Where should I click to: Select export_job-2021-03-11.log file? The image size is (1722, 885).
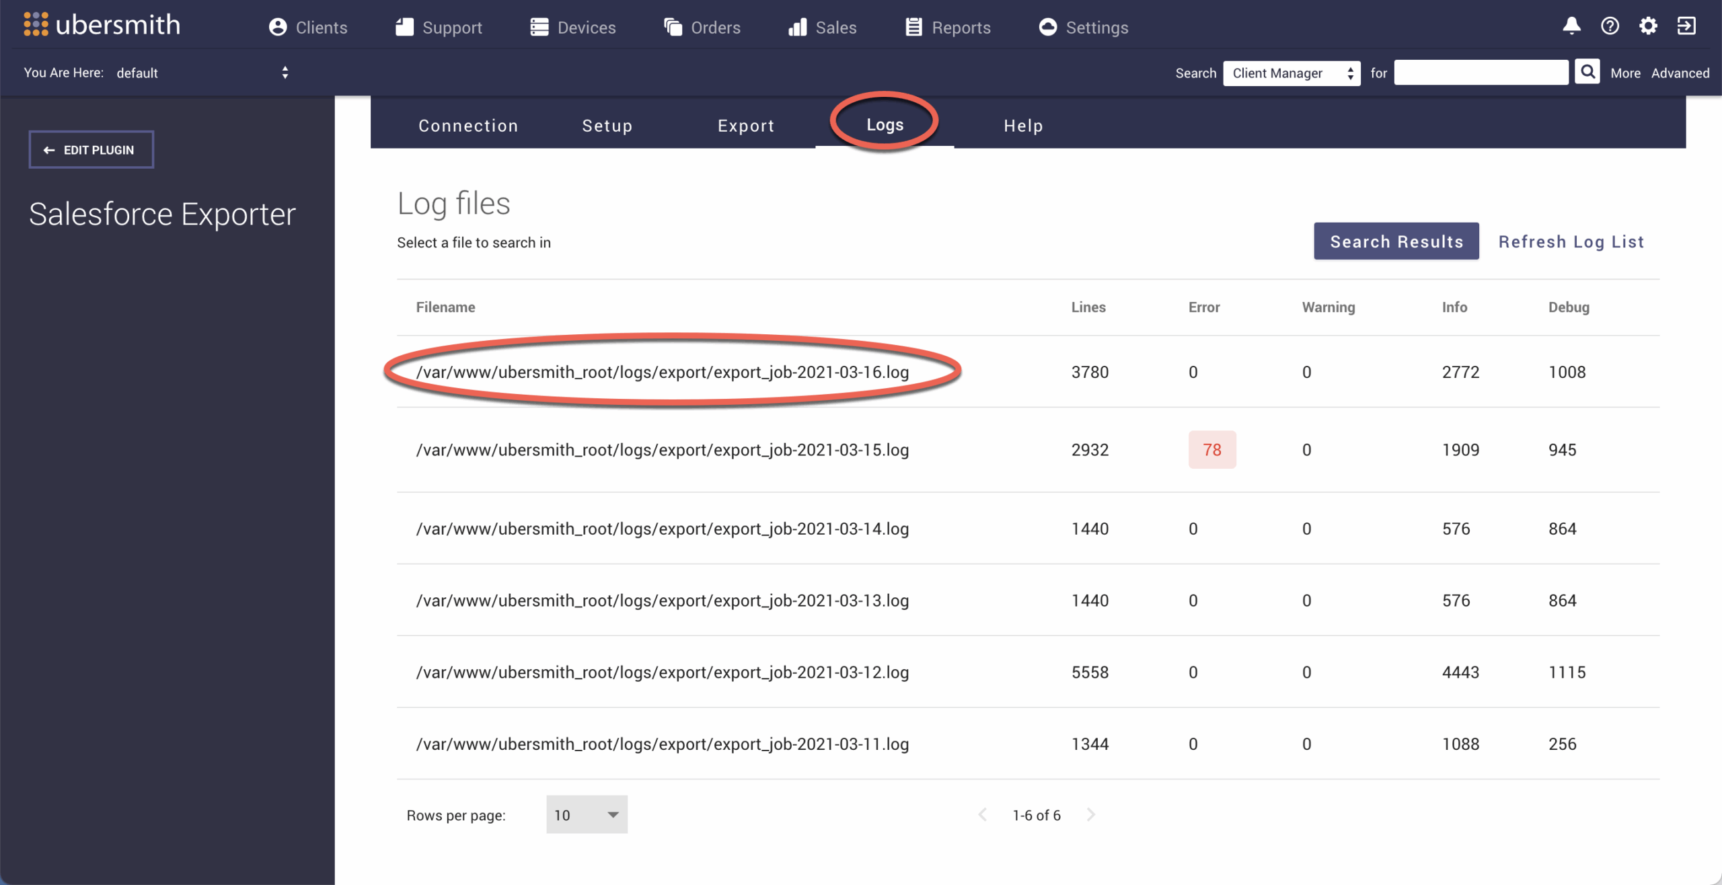tap(663, 744)
